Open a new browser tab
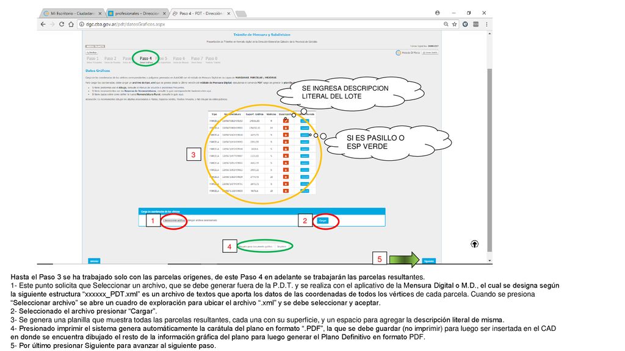625x351 pixels. point(240,14)
